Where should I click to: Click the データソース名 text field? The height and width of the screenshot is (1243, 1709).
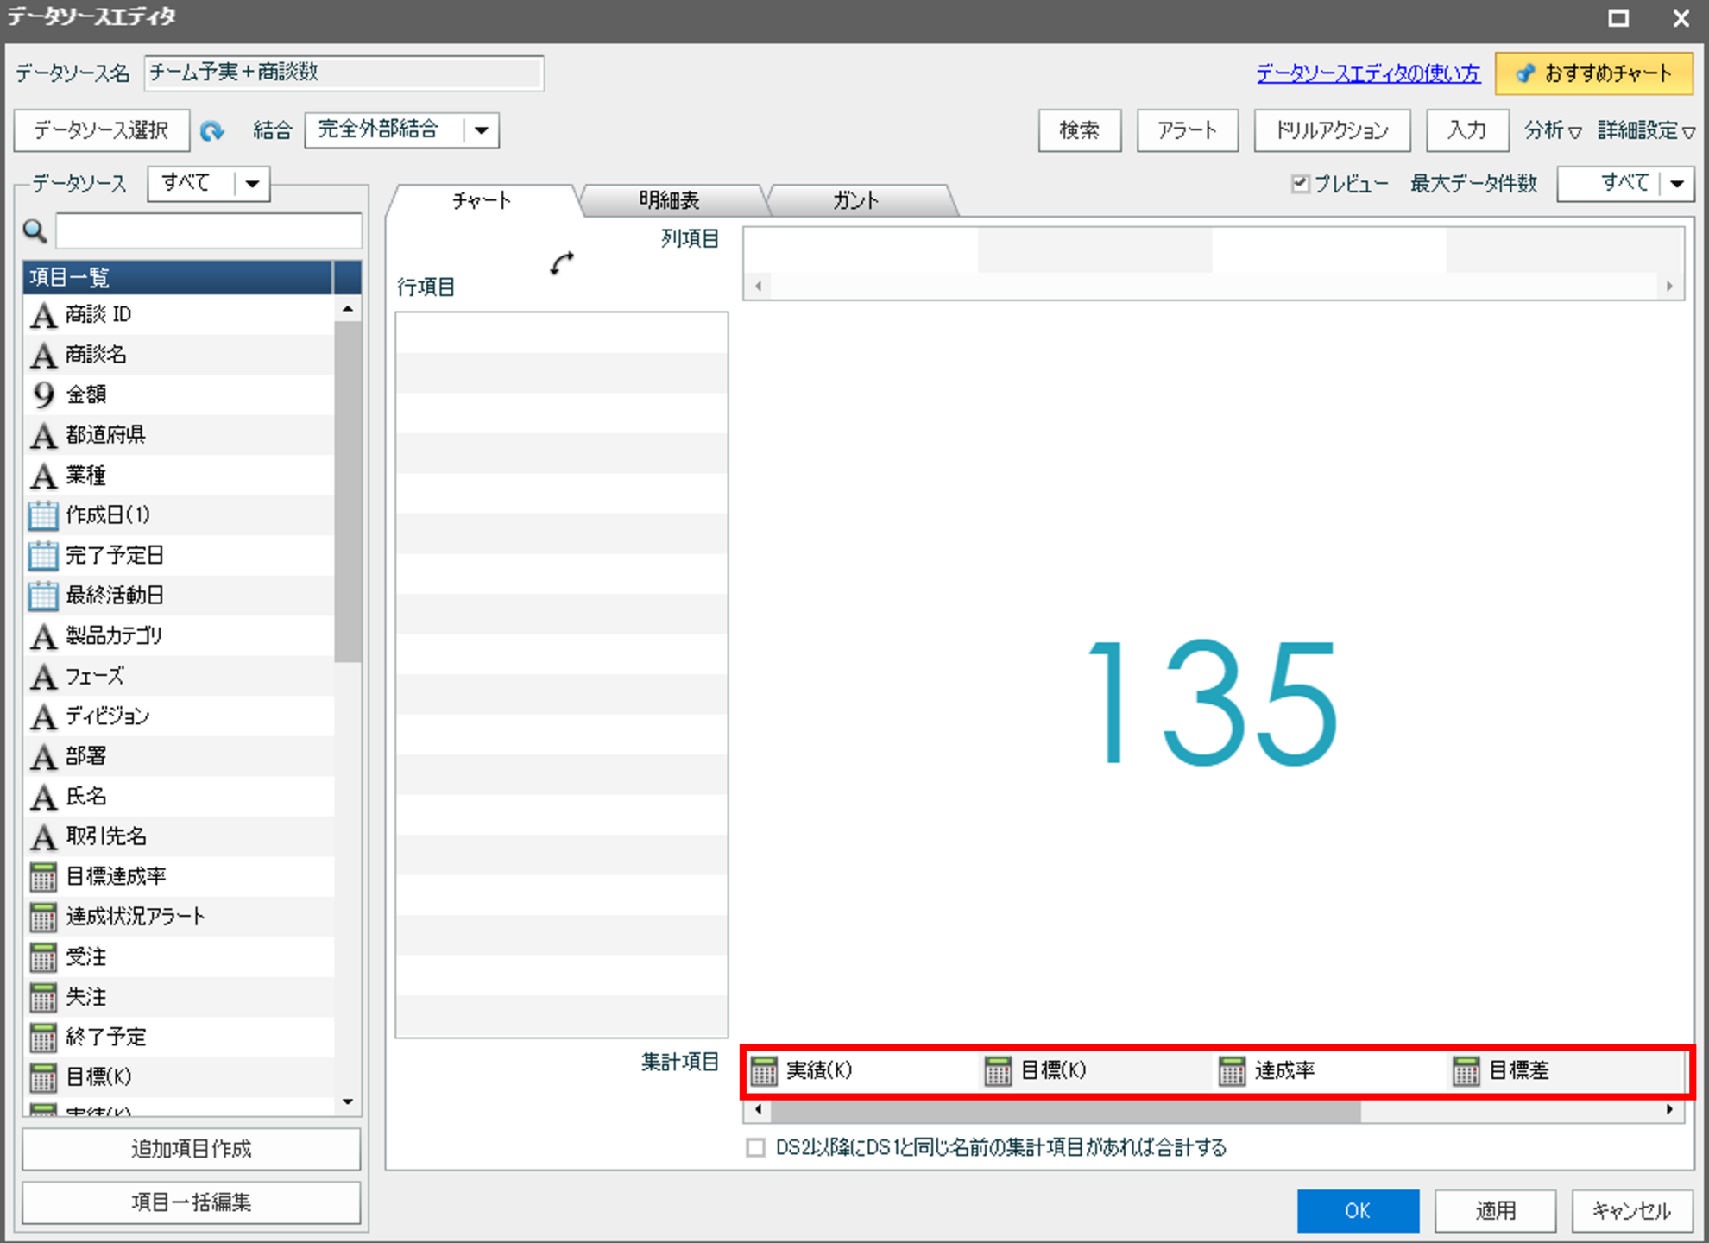344,73
